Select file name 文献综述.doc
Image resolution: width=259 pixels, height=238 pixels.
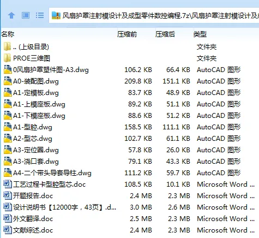click(x=33, y=230)
